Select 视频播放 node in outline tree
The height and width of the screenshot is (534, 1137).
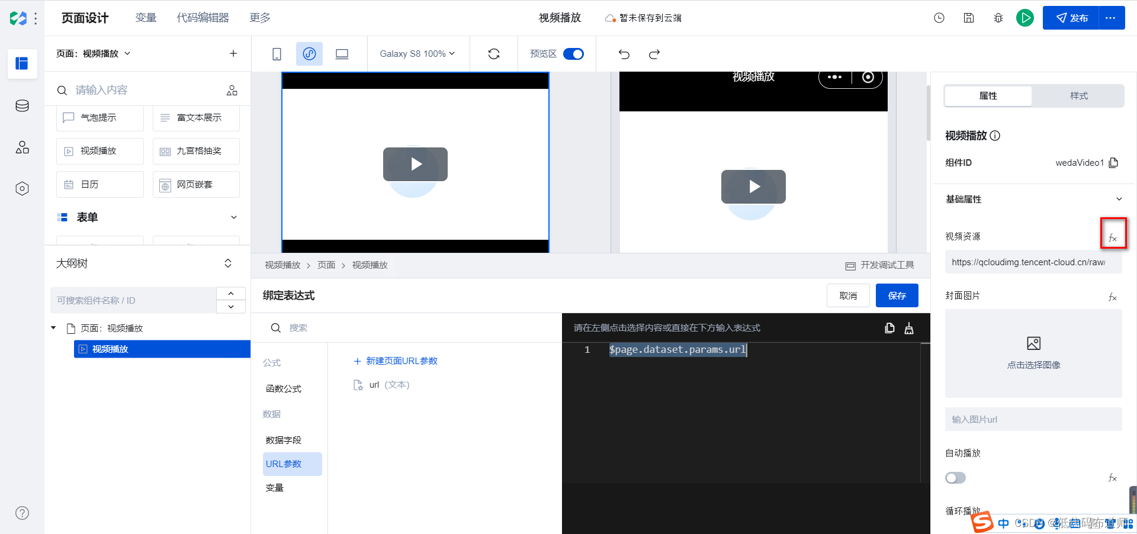tap(162, 349)
